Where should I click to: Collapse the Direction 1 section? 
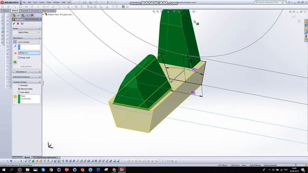39,38
